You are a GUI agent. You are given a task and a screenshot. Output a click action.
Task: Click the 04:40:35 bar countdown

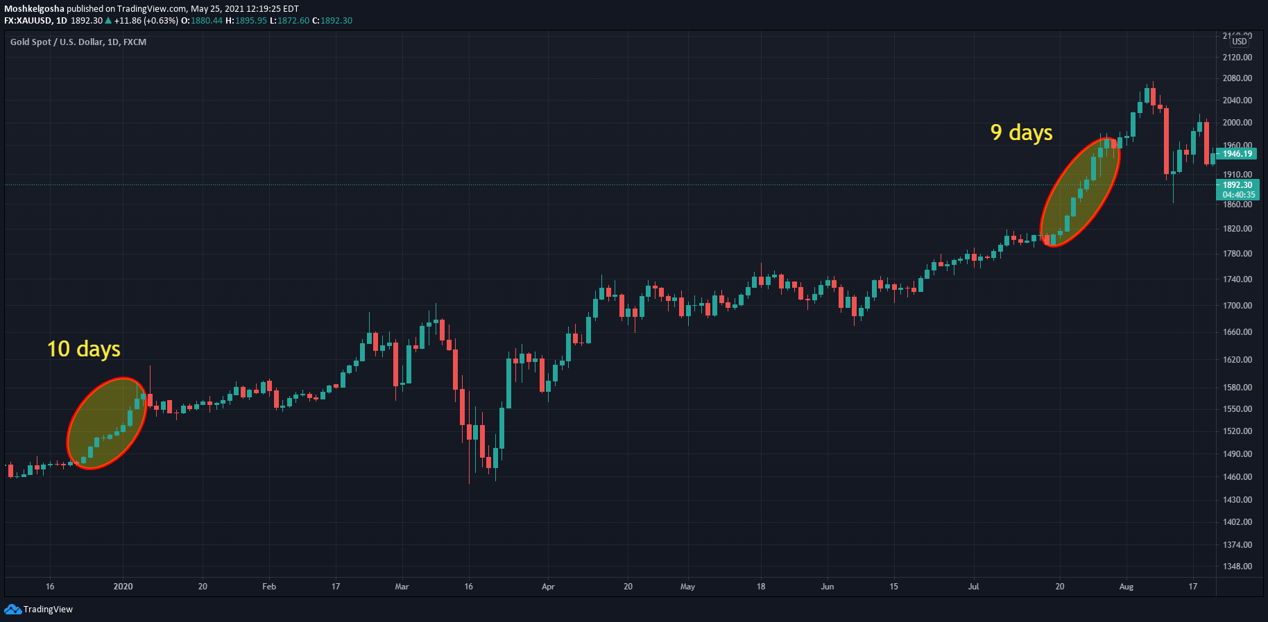coord(1239,195)
